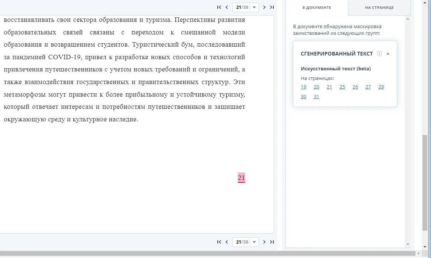
Task: Go to next page in top pager
Action: point(264,7)
